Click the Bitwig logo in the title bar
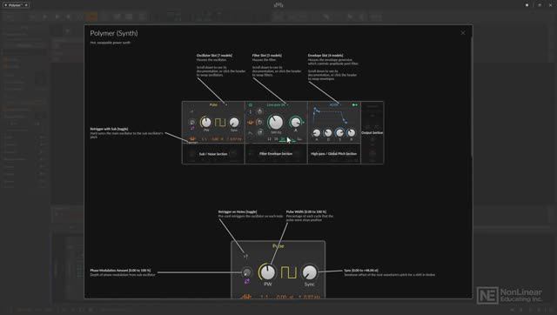Image resolution: width=557 pixels, height=315 pixels. 278,5
